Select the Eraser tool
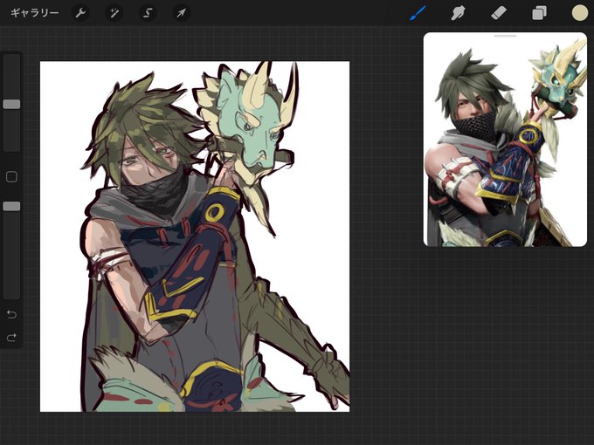The image size is (594, 445). pyautogui.click(x=499, y=13)
